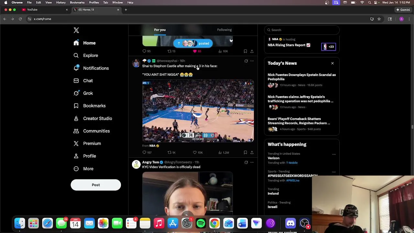Like the @twowayshai post with 10K likes
The height and width of the screenshot is (233, 414).
[198, 152]
